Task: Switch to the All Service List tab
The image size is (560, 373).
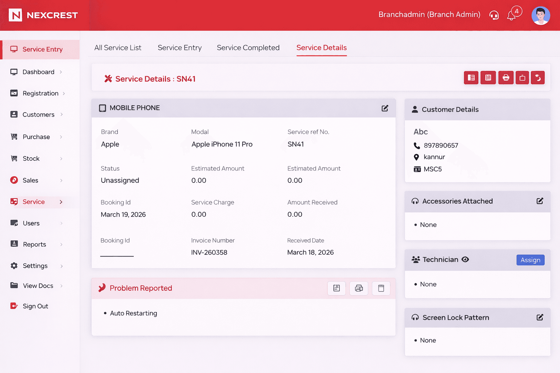Action: pyautogui.click(x=118, y=48)
